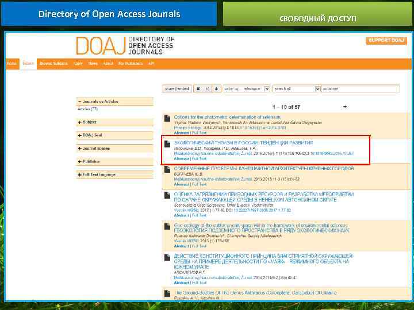Select the Search nav tab
Screen dimensions: 414x310
pyautogui.click(x=28, y=64)
